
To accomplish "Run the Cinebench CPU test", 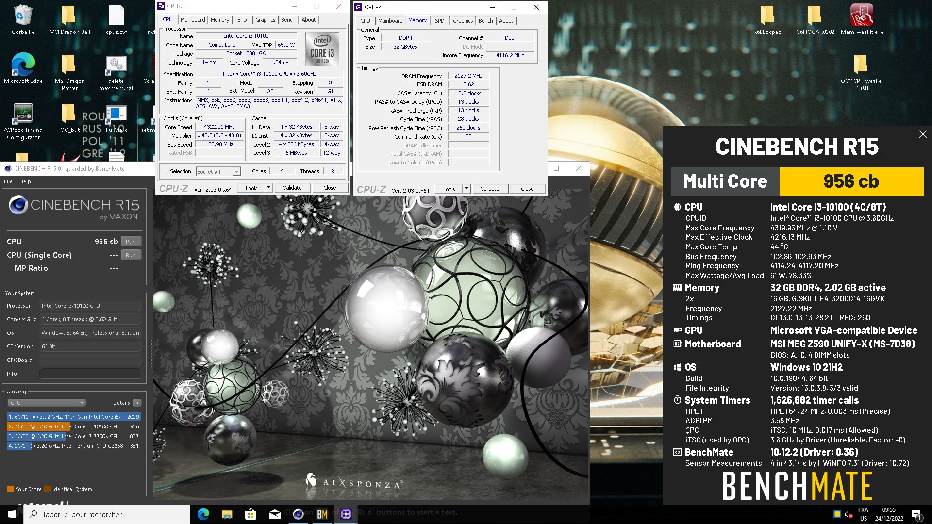I will coord(131,242).
